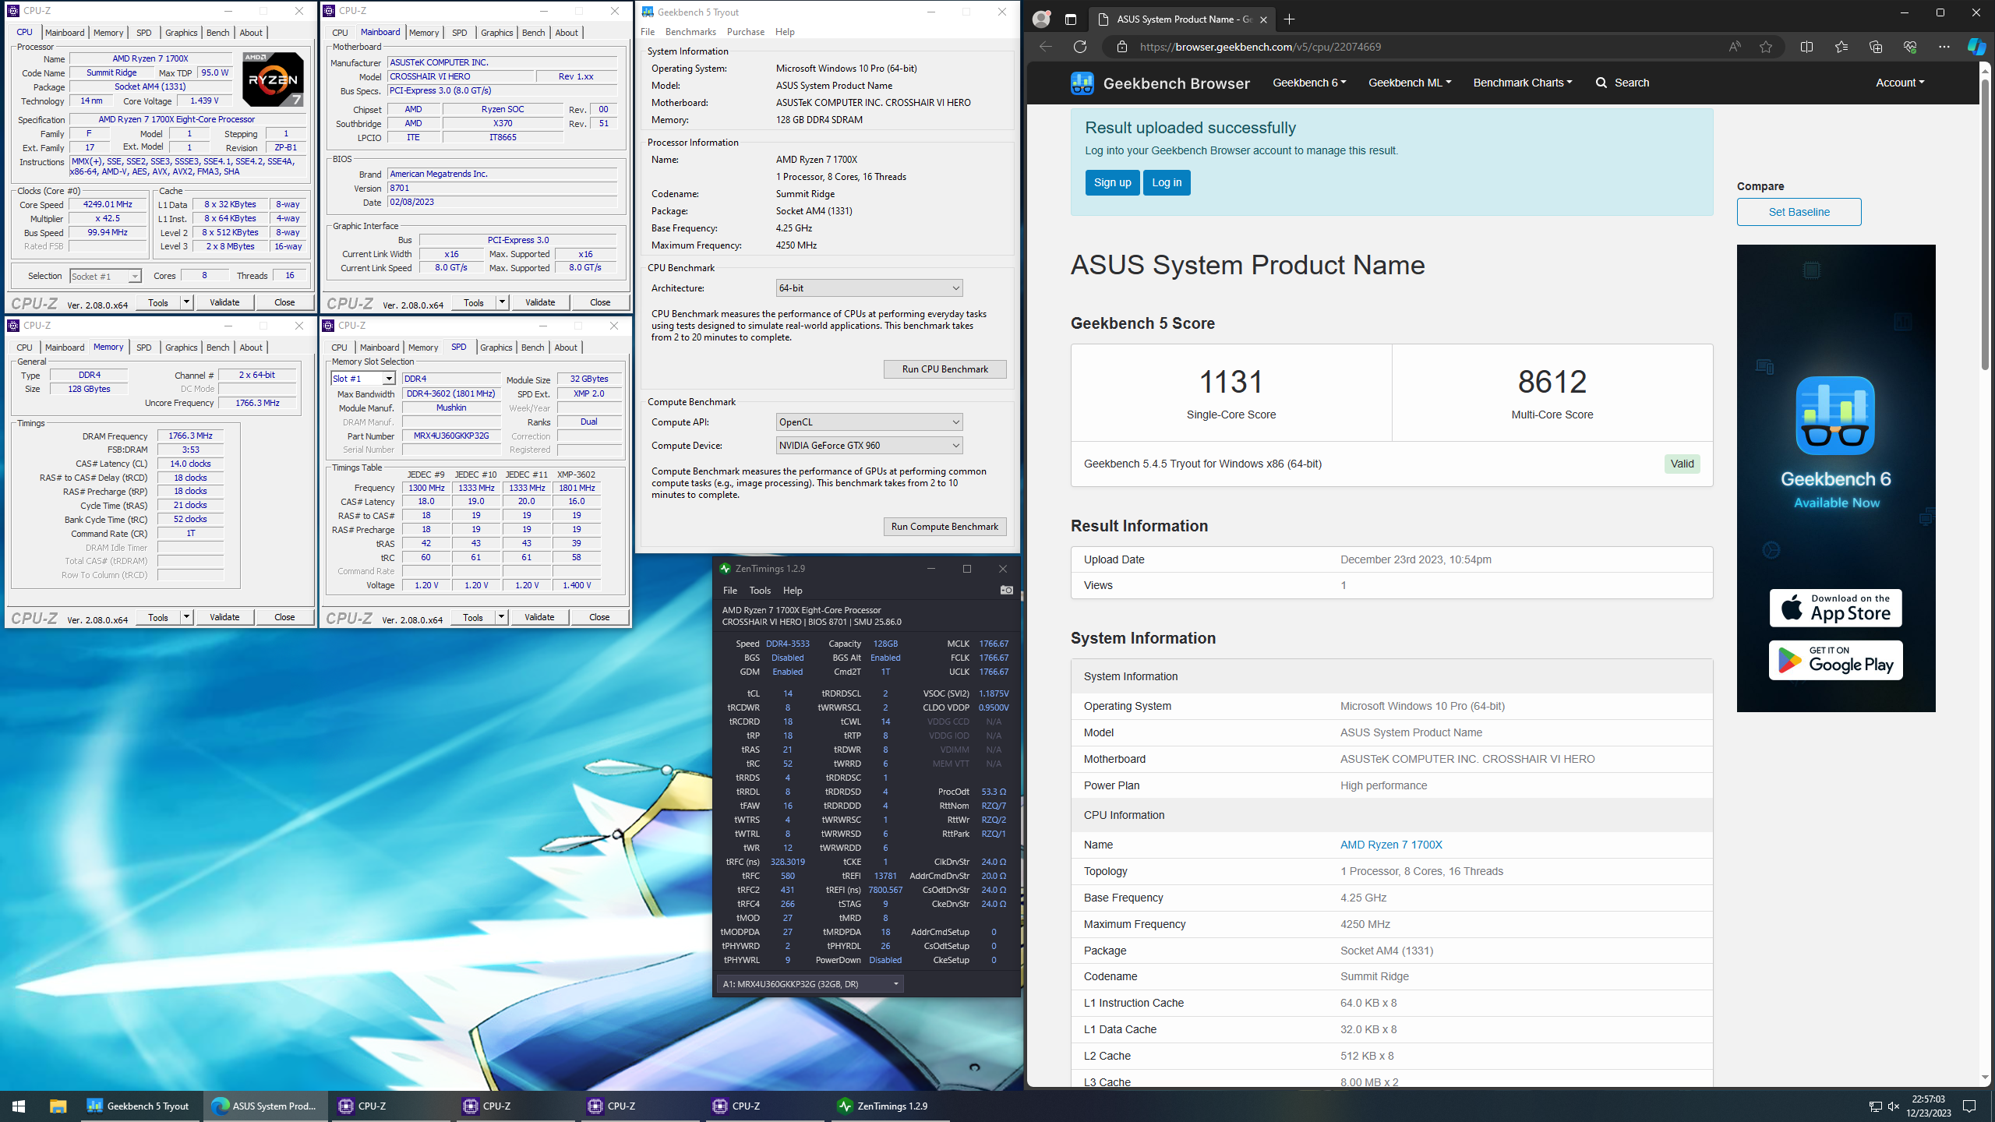The image size is (1995, 1122).
Task: Click the browser refresh icon
Action: click(x=1079, y=47)
